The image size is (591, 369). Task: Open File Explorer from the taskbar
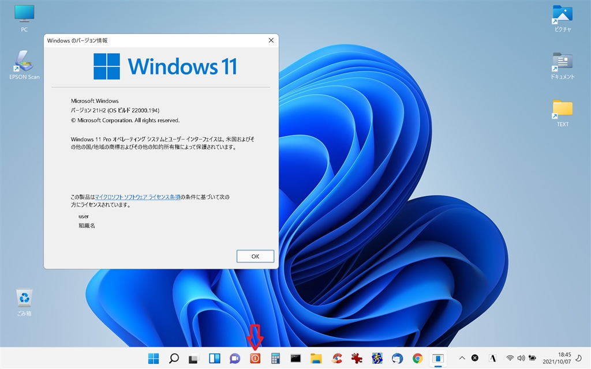(x=316, y=359)
